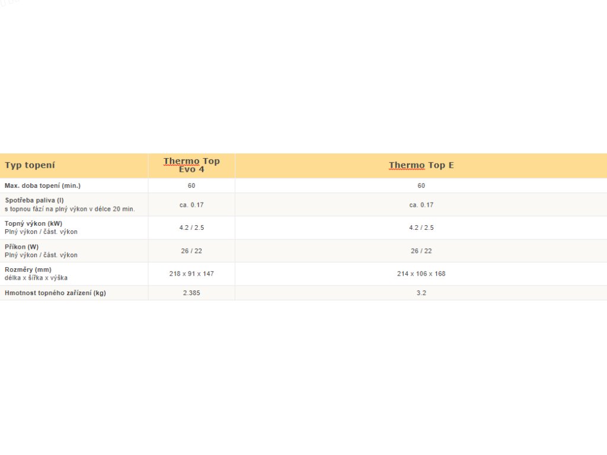Click '4.2 / 2.5' in Thermo Top E column

coord(421,228)
